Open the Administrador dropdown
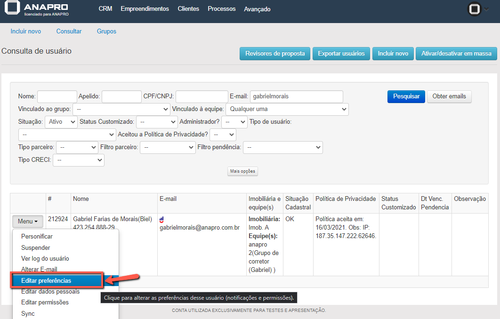The image size is (500, 319). 234,122
